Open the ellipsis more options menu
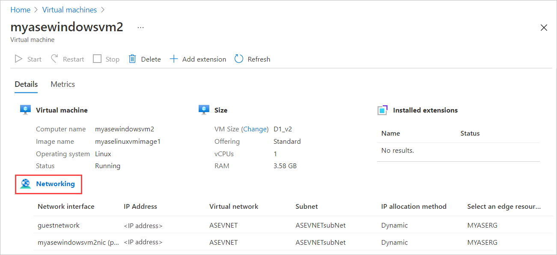This screenshot has width=557, height=255. tap(140, 27)
